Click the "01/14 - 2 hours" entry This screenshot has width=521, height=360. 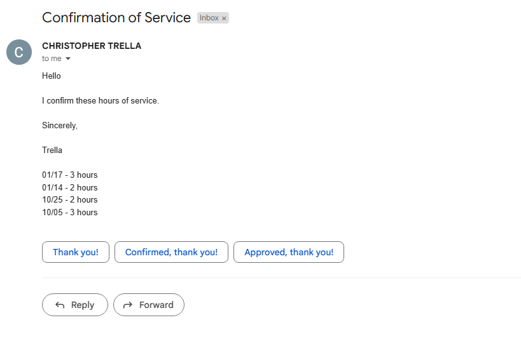70,187
